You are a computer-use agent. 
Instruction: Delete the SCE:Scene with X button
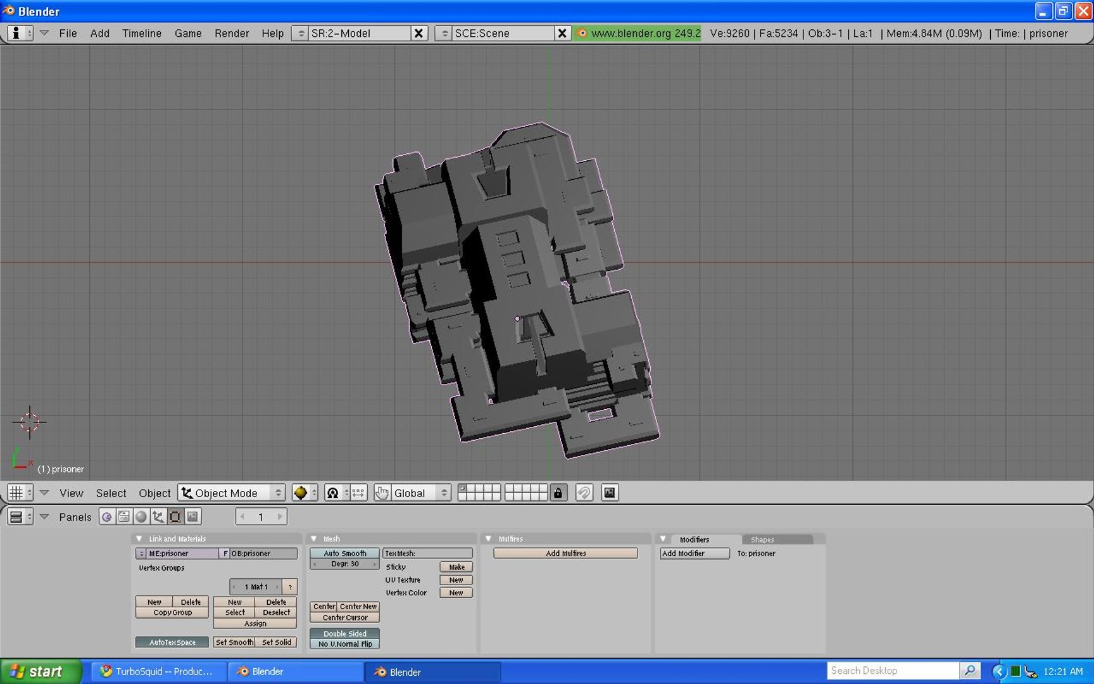click(562, 33)
